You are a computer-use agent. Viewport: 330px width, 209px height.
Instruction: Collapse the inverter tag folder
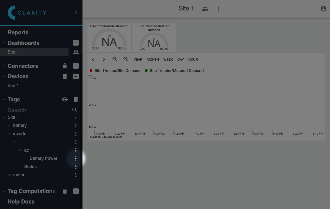click(x=10, y=134)
